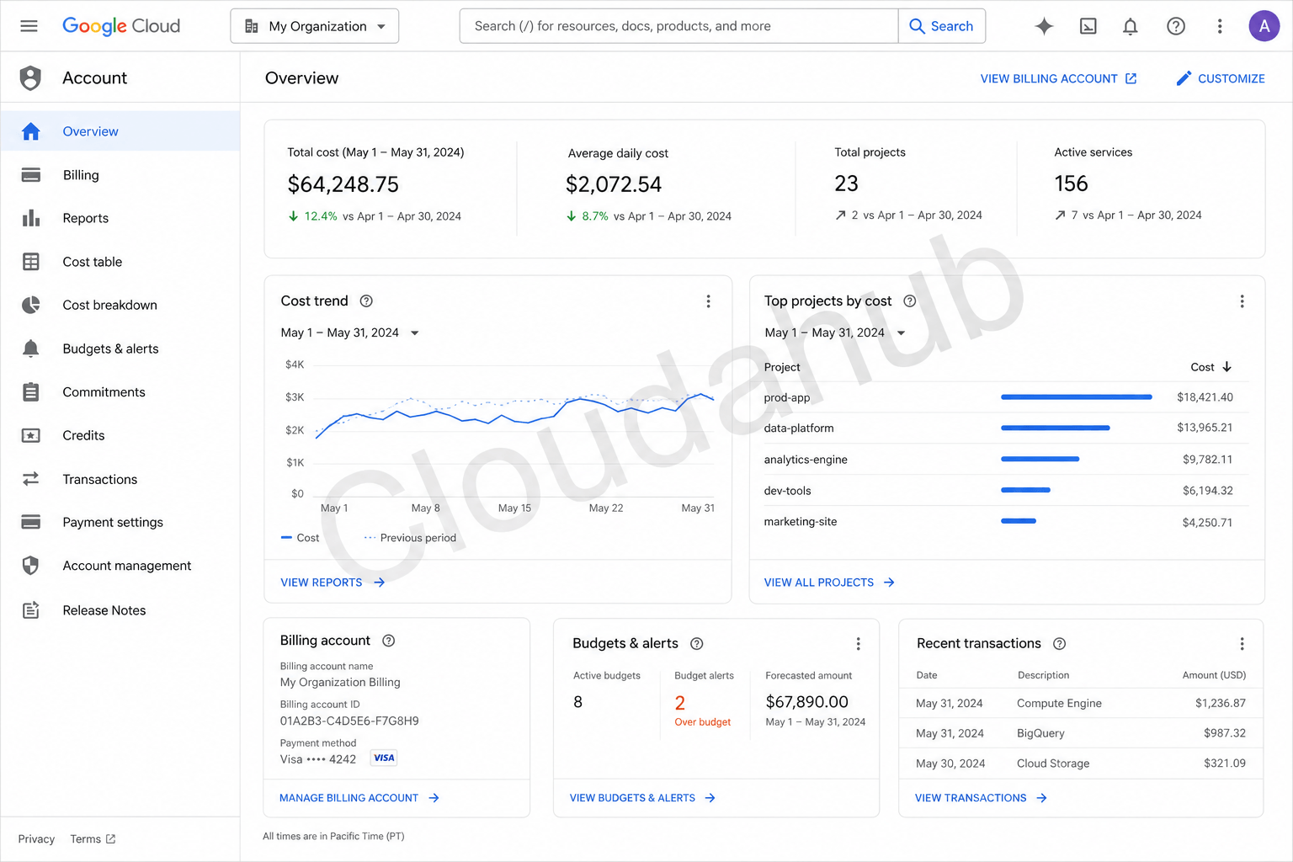1293x862 pixels.
Task: Open Gemini AI assistant sparkle icon
Action: (x=1044, y=26)
